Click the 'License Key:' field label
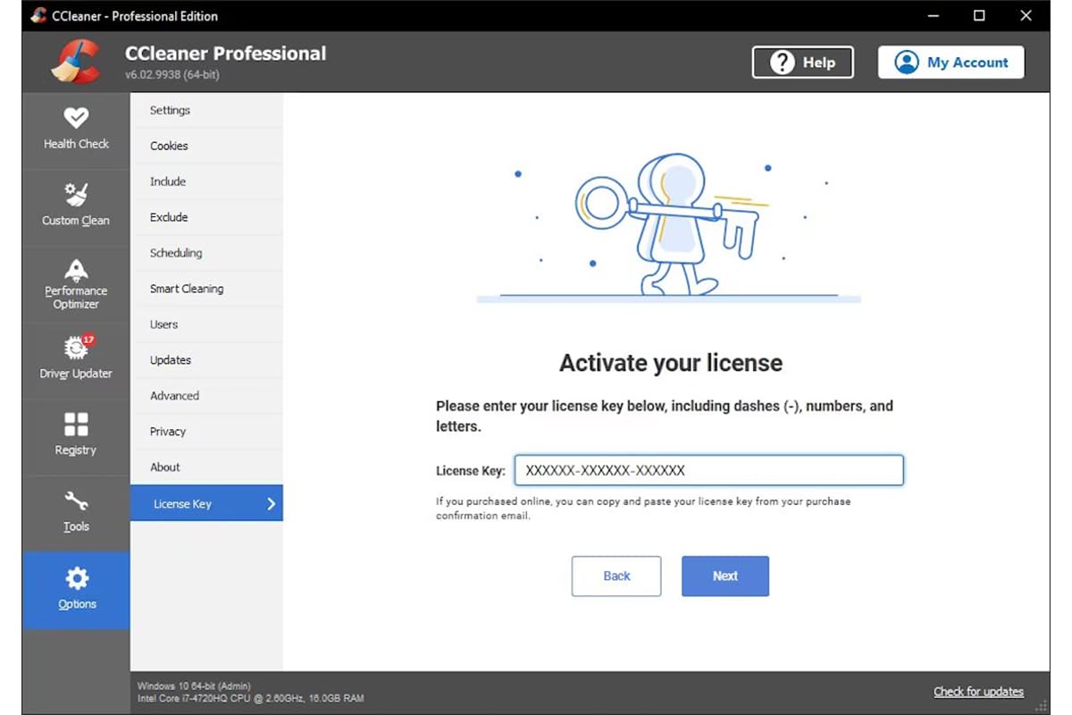The width and height of the screenshot is (1072, 715). tap(470, 471)
